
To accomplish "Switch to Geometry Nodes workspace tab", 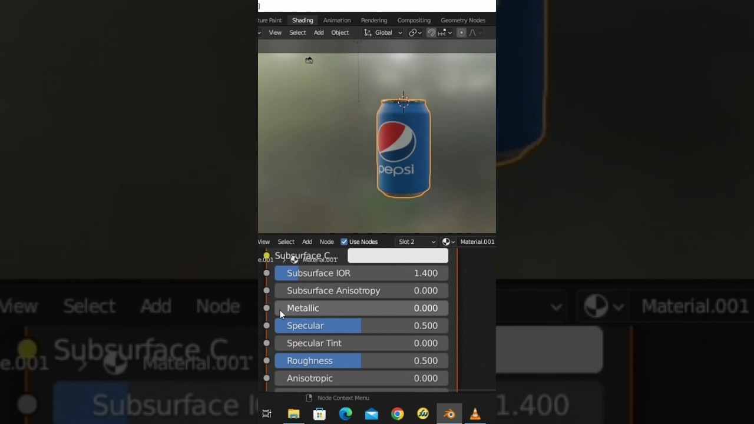I will (463, 20).
